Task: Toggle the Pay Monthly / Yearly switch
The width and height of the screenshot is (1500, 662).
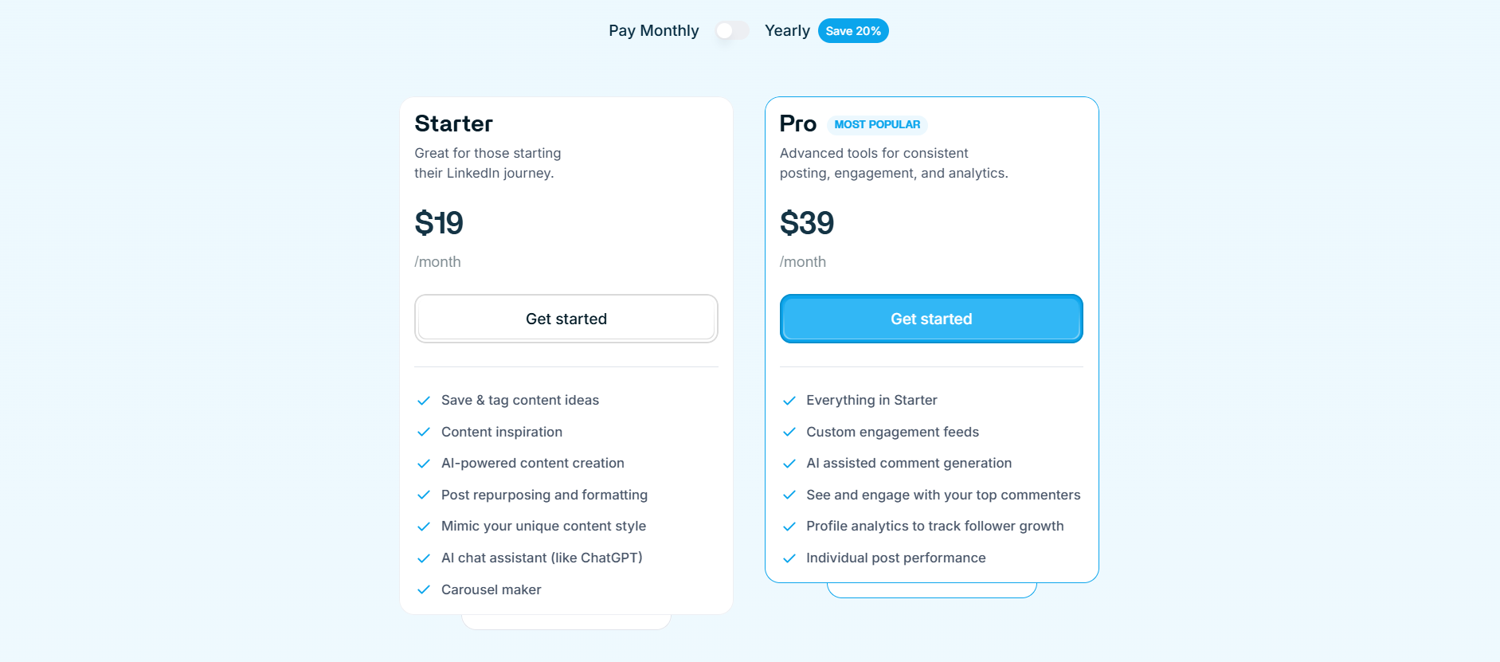Action: coord(731,29)
